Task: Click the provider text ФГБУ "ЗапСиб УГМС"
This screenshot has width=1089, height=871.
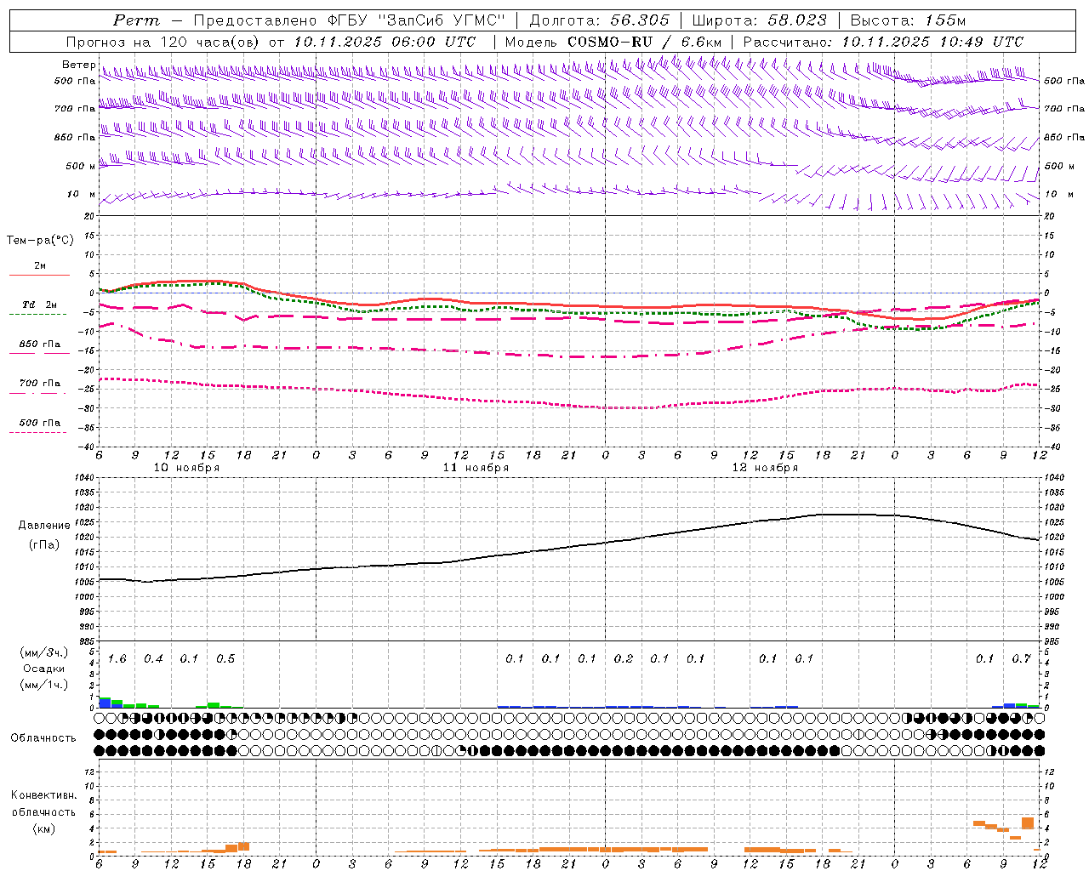Action: [x=415, y=20]
